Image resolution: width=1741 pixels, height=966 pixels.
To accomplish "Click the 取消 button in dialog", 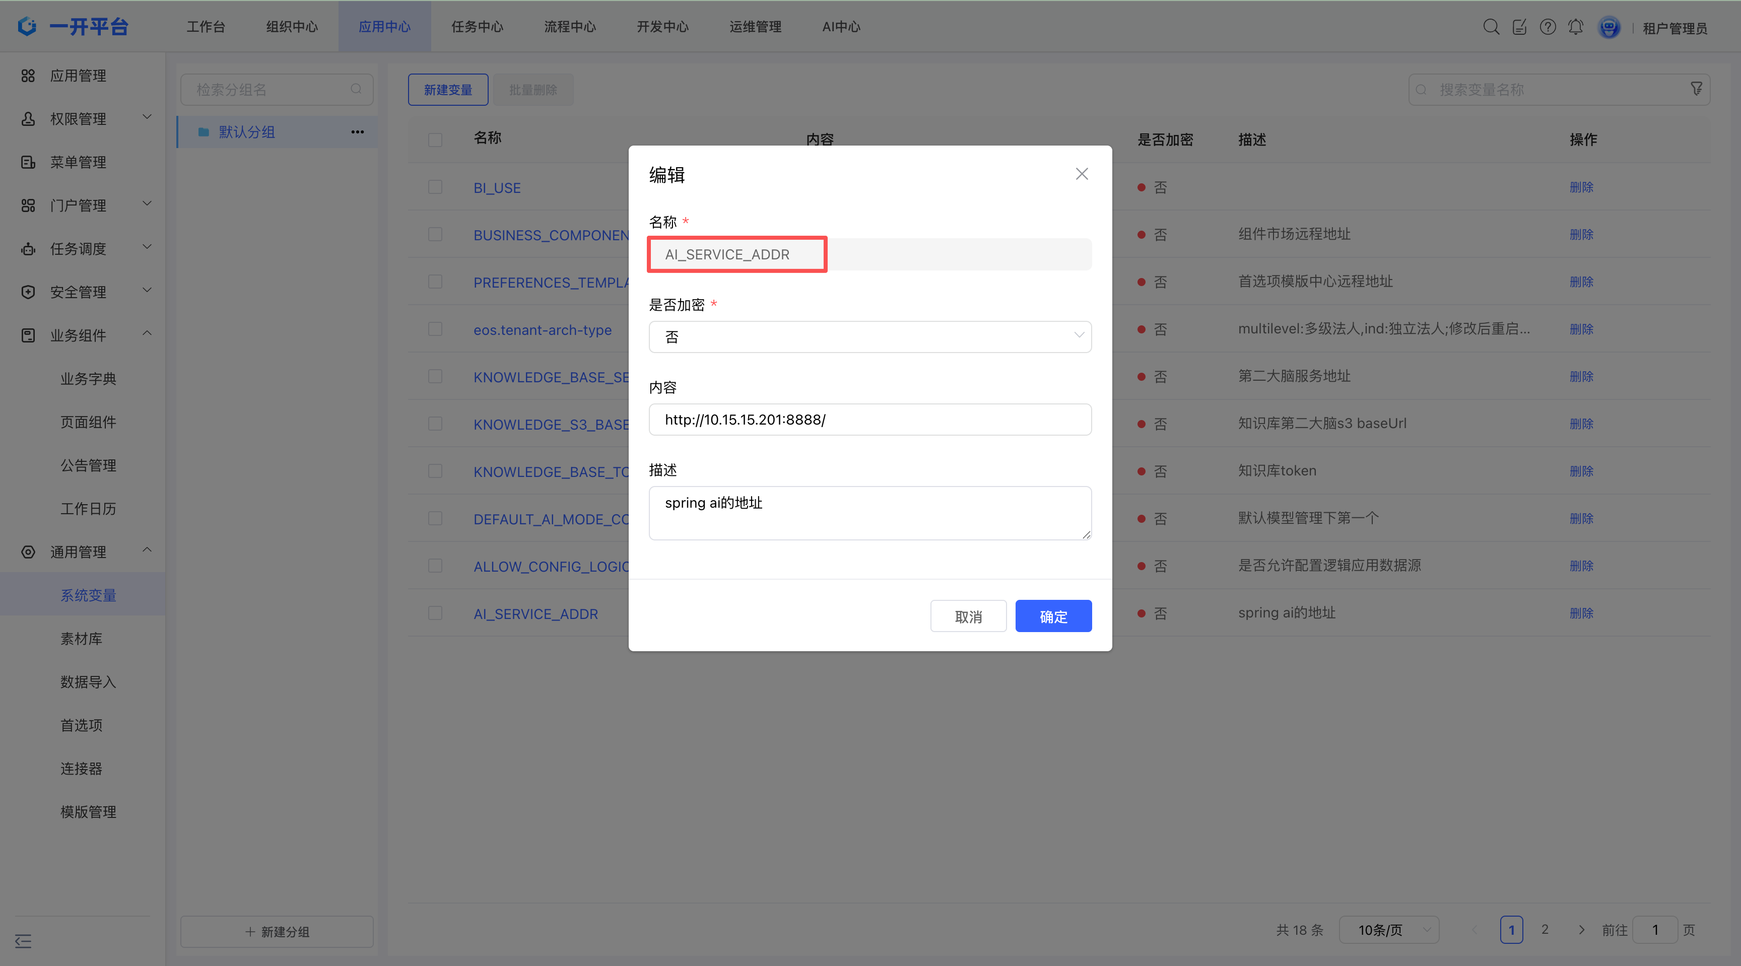I will 968,616.
